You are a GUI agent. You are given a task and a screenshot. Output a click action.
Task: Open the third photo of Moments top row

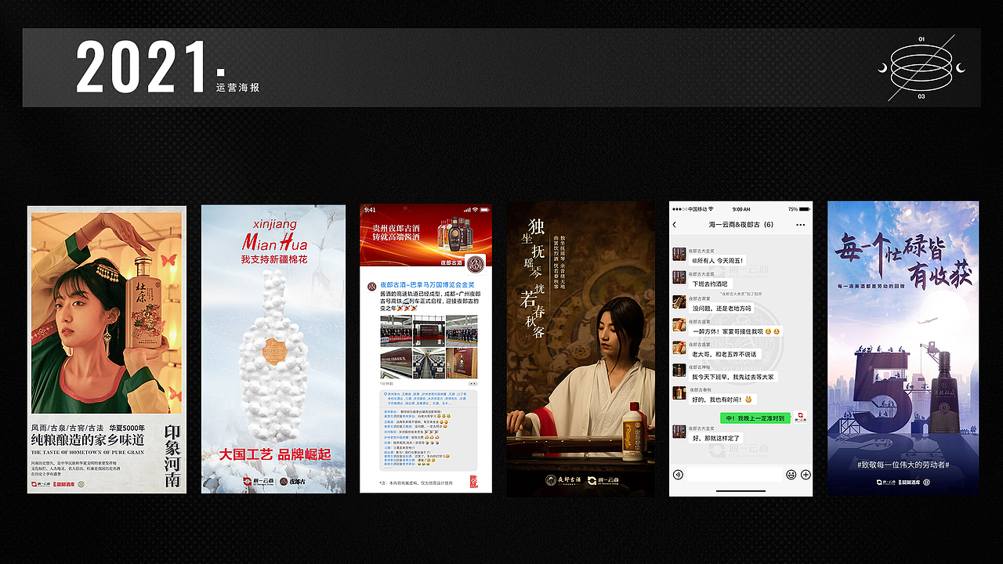461,331
